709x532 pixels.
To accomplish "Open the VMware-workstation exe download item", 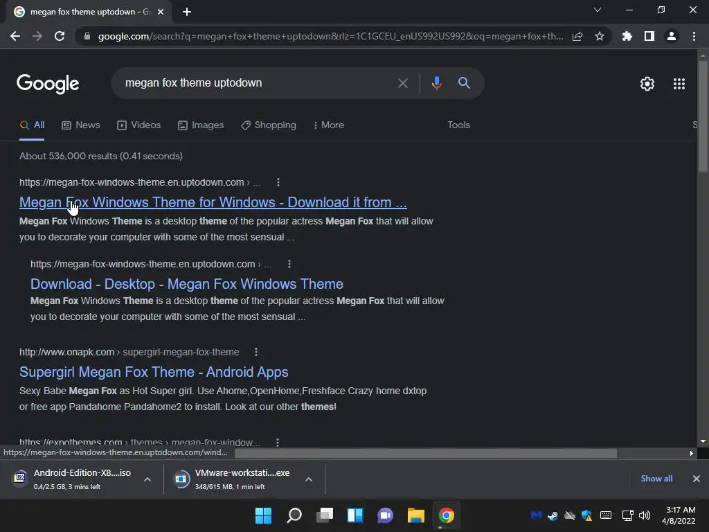I will click(234, 479).
